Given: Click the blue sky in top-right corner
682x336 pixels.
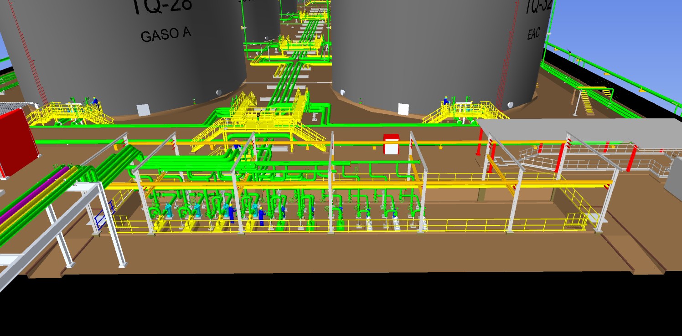Looking at the screenshot, I should pos(638,27).
